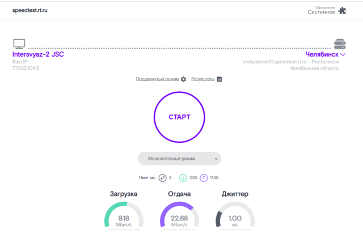Open the Многопоточный режим dropdown
The height and width of the screenshot is (238, 363).
click(179, 159)
